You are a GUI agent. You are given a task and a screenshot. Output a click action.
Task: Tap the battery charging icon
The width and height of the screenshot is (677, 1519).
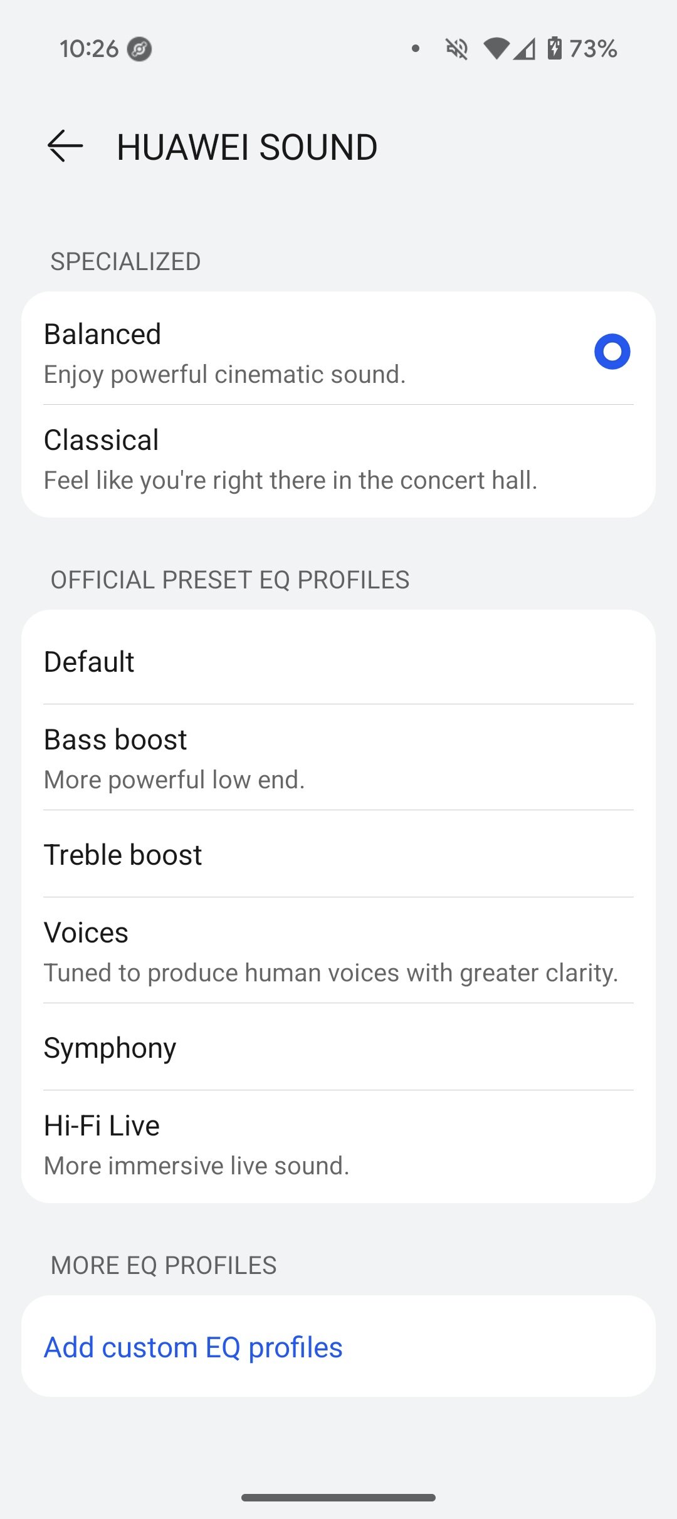tap(554, 48)
